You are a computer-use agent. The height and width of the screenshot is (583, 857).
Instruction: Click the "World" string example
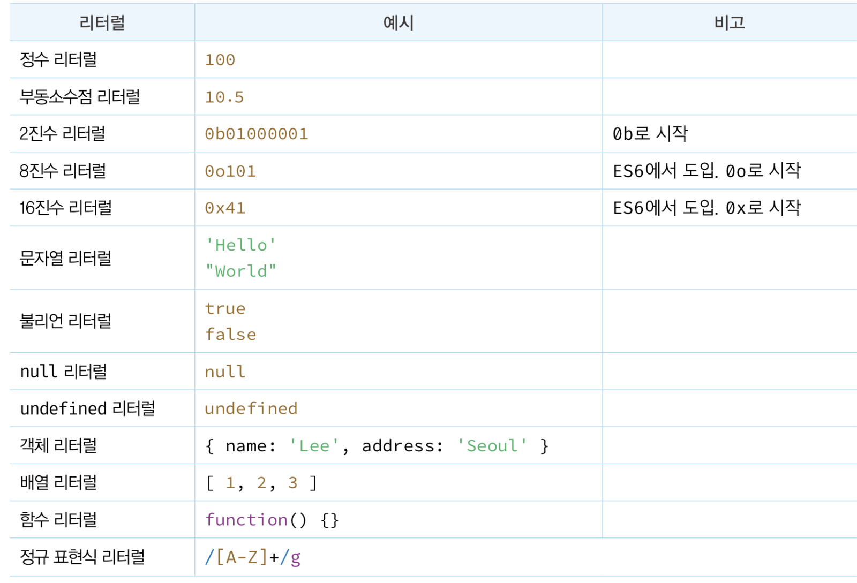241,271
